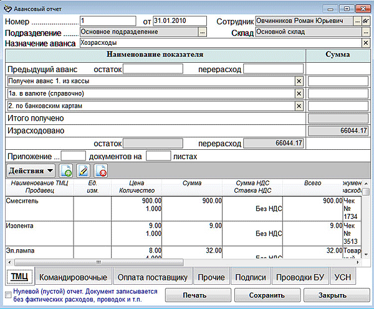Click the Назначение аванса field with Хозрасходы
374x309 pixels.
(221, 43)
